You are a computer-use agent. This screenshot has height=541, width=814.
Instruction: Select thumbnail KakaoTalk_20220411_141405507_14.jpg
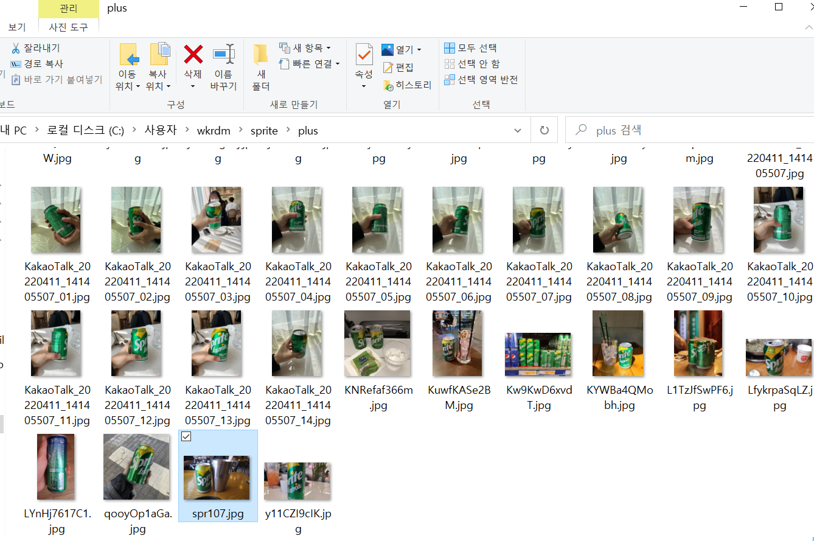pos(297,343)
